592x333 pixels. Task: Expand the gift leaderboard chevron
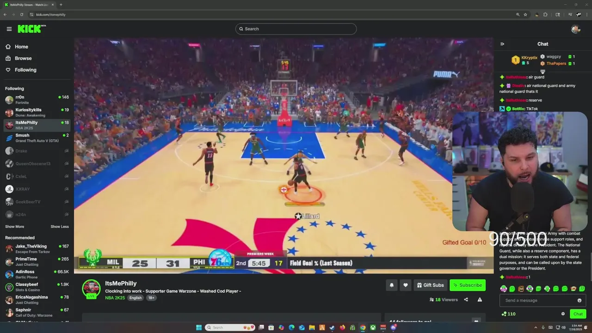click(543, 71)
